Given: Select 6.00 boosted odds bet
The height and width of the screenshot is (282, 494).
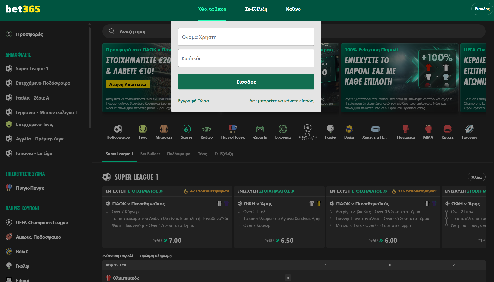Looking at the screenshot, I should click(383, 240).
